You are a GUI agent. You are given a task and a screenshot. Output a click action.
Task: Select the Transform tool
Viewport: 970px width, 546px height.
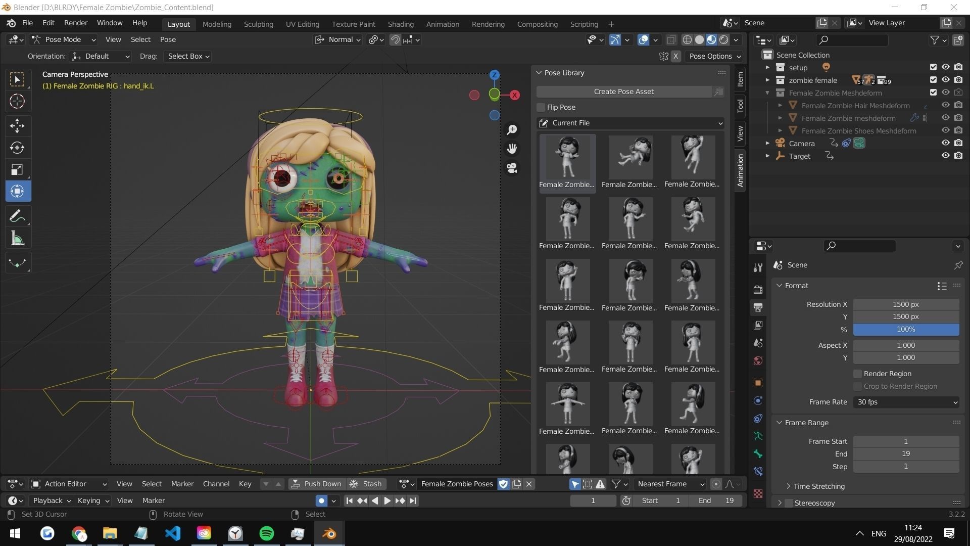(x=17, y=192)
